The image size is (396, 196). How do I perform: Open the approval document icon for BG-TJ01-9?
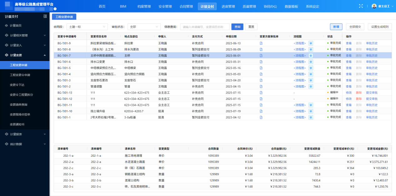(261, 43)
